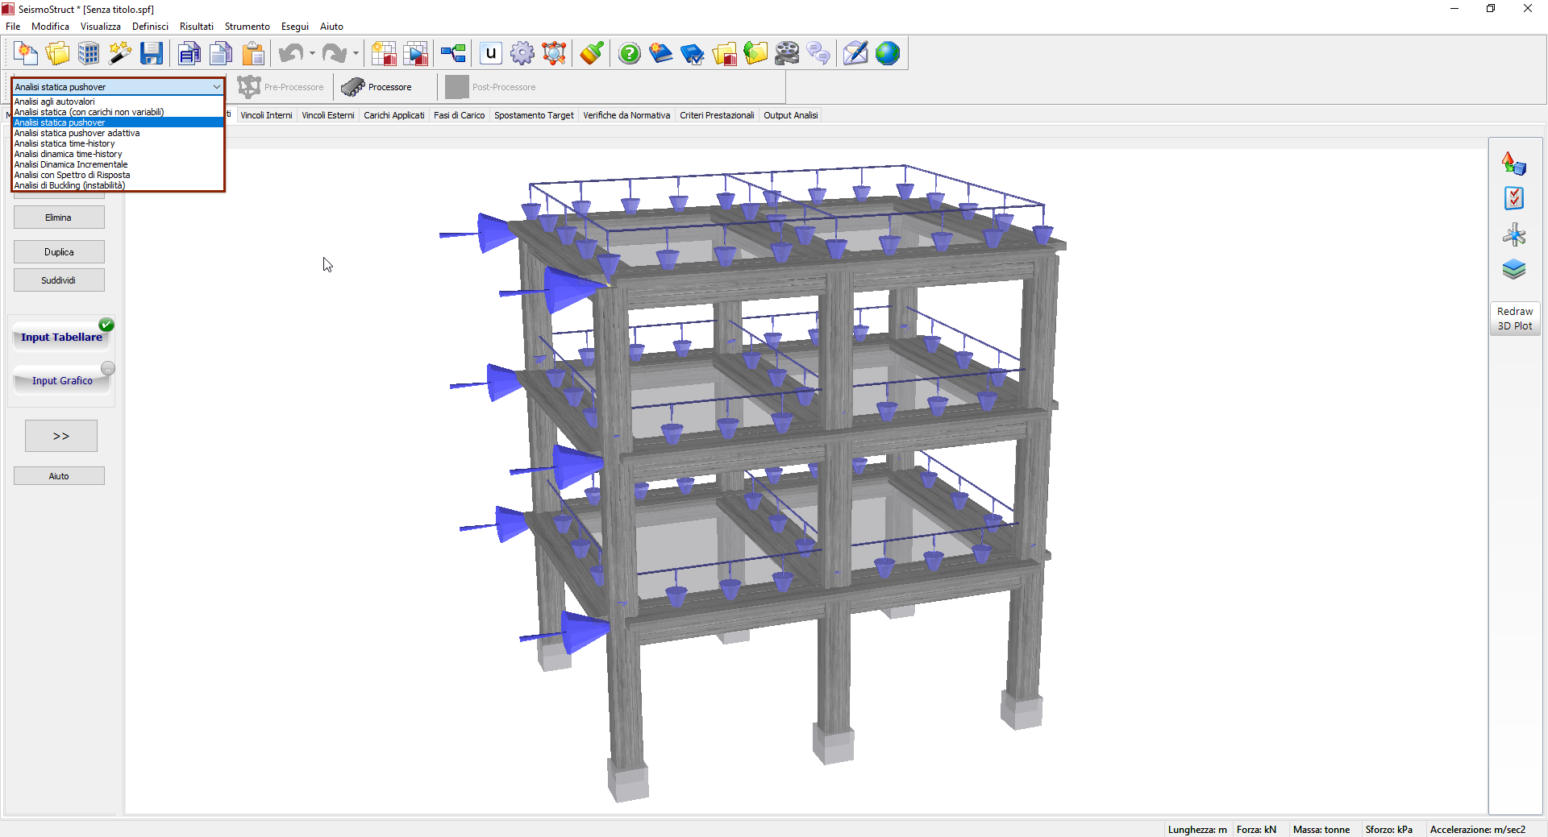Open the Wizard magic wand tool
1548x837 pixels.
[x=120, y=54]
